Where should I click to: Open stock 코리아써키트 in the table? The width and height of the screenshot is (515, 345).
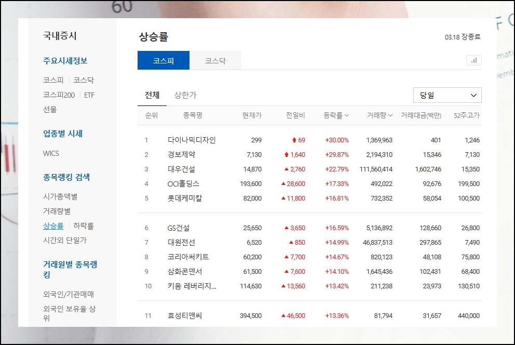(188, 257)
